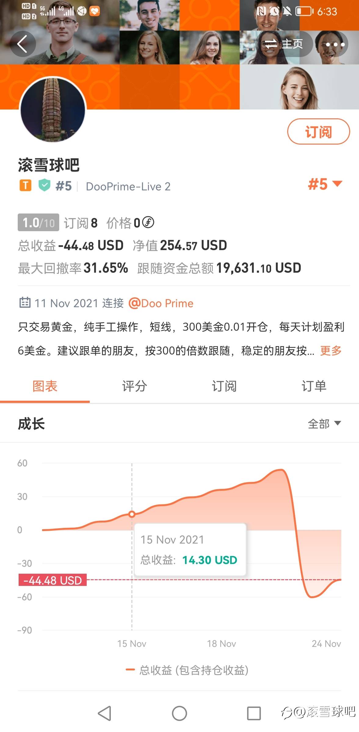Switch to the 评分 tab
This screenshot has height=732, width=359.
(x=134, y=386)
